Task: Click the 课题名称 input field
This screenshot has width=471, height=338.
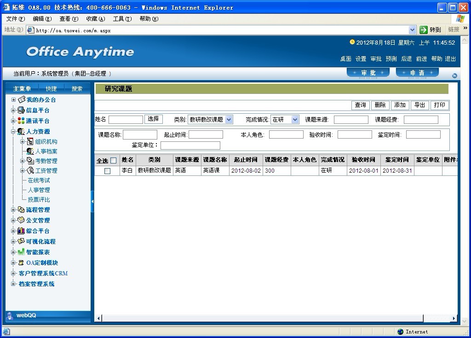Action: click(x=140, y=135)
